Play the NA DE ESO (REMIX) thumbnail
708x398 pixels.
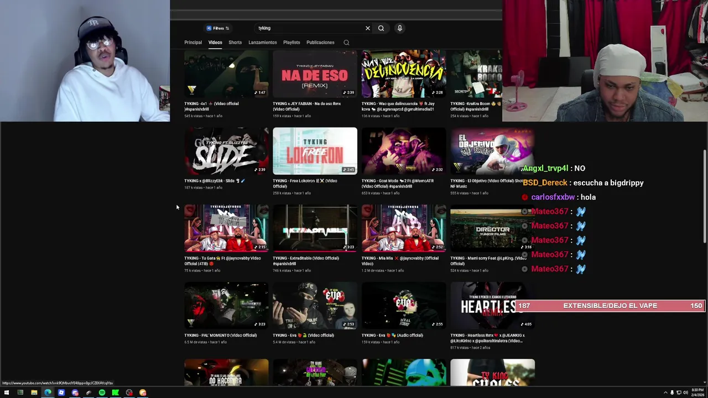tap(315, 74)
